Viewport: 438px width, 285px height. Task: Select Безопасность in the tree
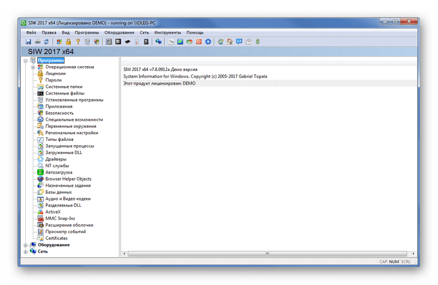[60, 113]
